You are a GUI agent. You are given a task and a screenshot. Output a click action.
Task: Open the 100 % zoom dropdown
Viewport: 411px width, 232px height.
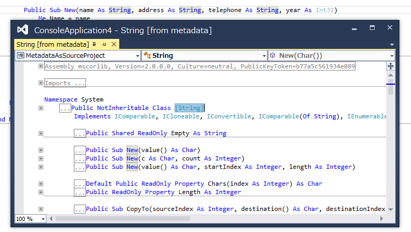coord(43,219)
